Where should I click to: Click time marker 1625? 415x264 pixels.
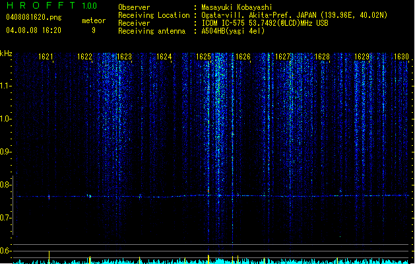point(203,57)
